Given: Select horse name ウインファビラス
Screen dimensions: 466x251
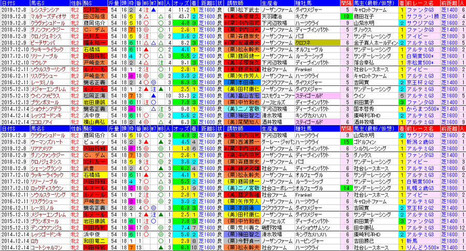Looking at the screenshot, I should click(45, 96).
